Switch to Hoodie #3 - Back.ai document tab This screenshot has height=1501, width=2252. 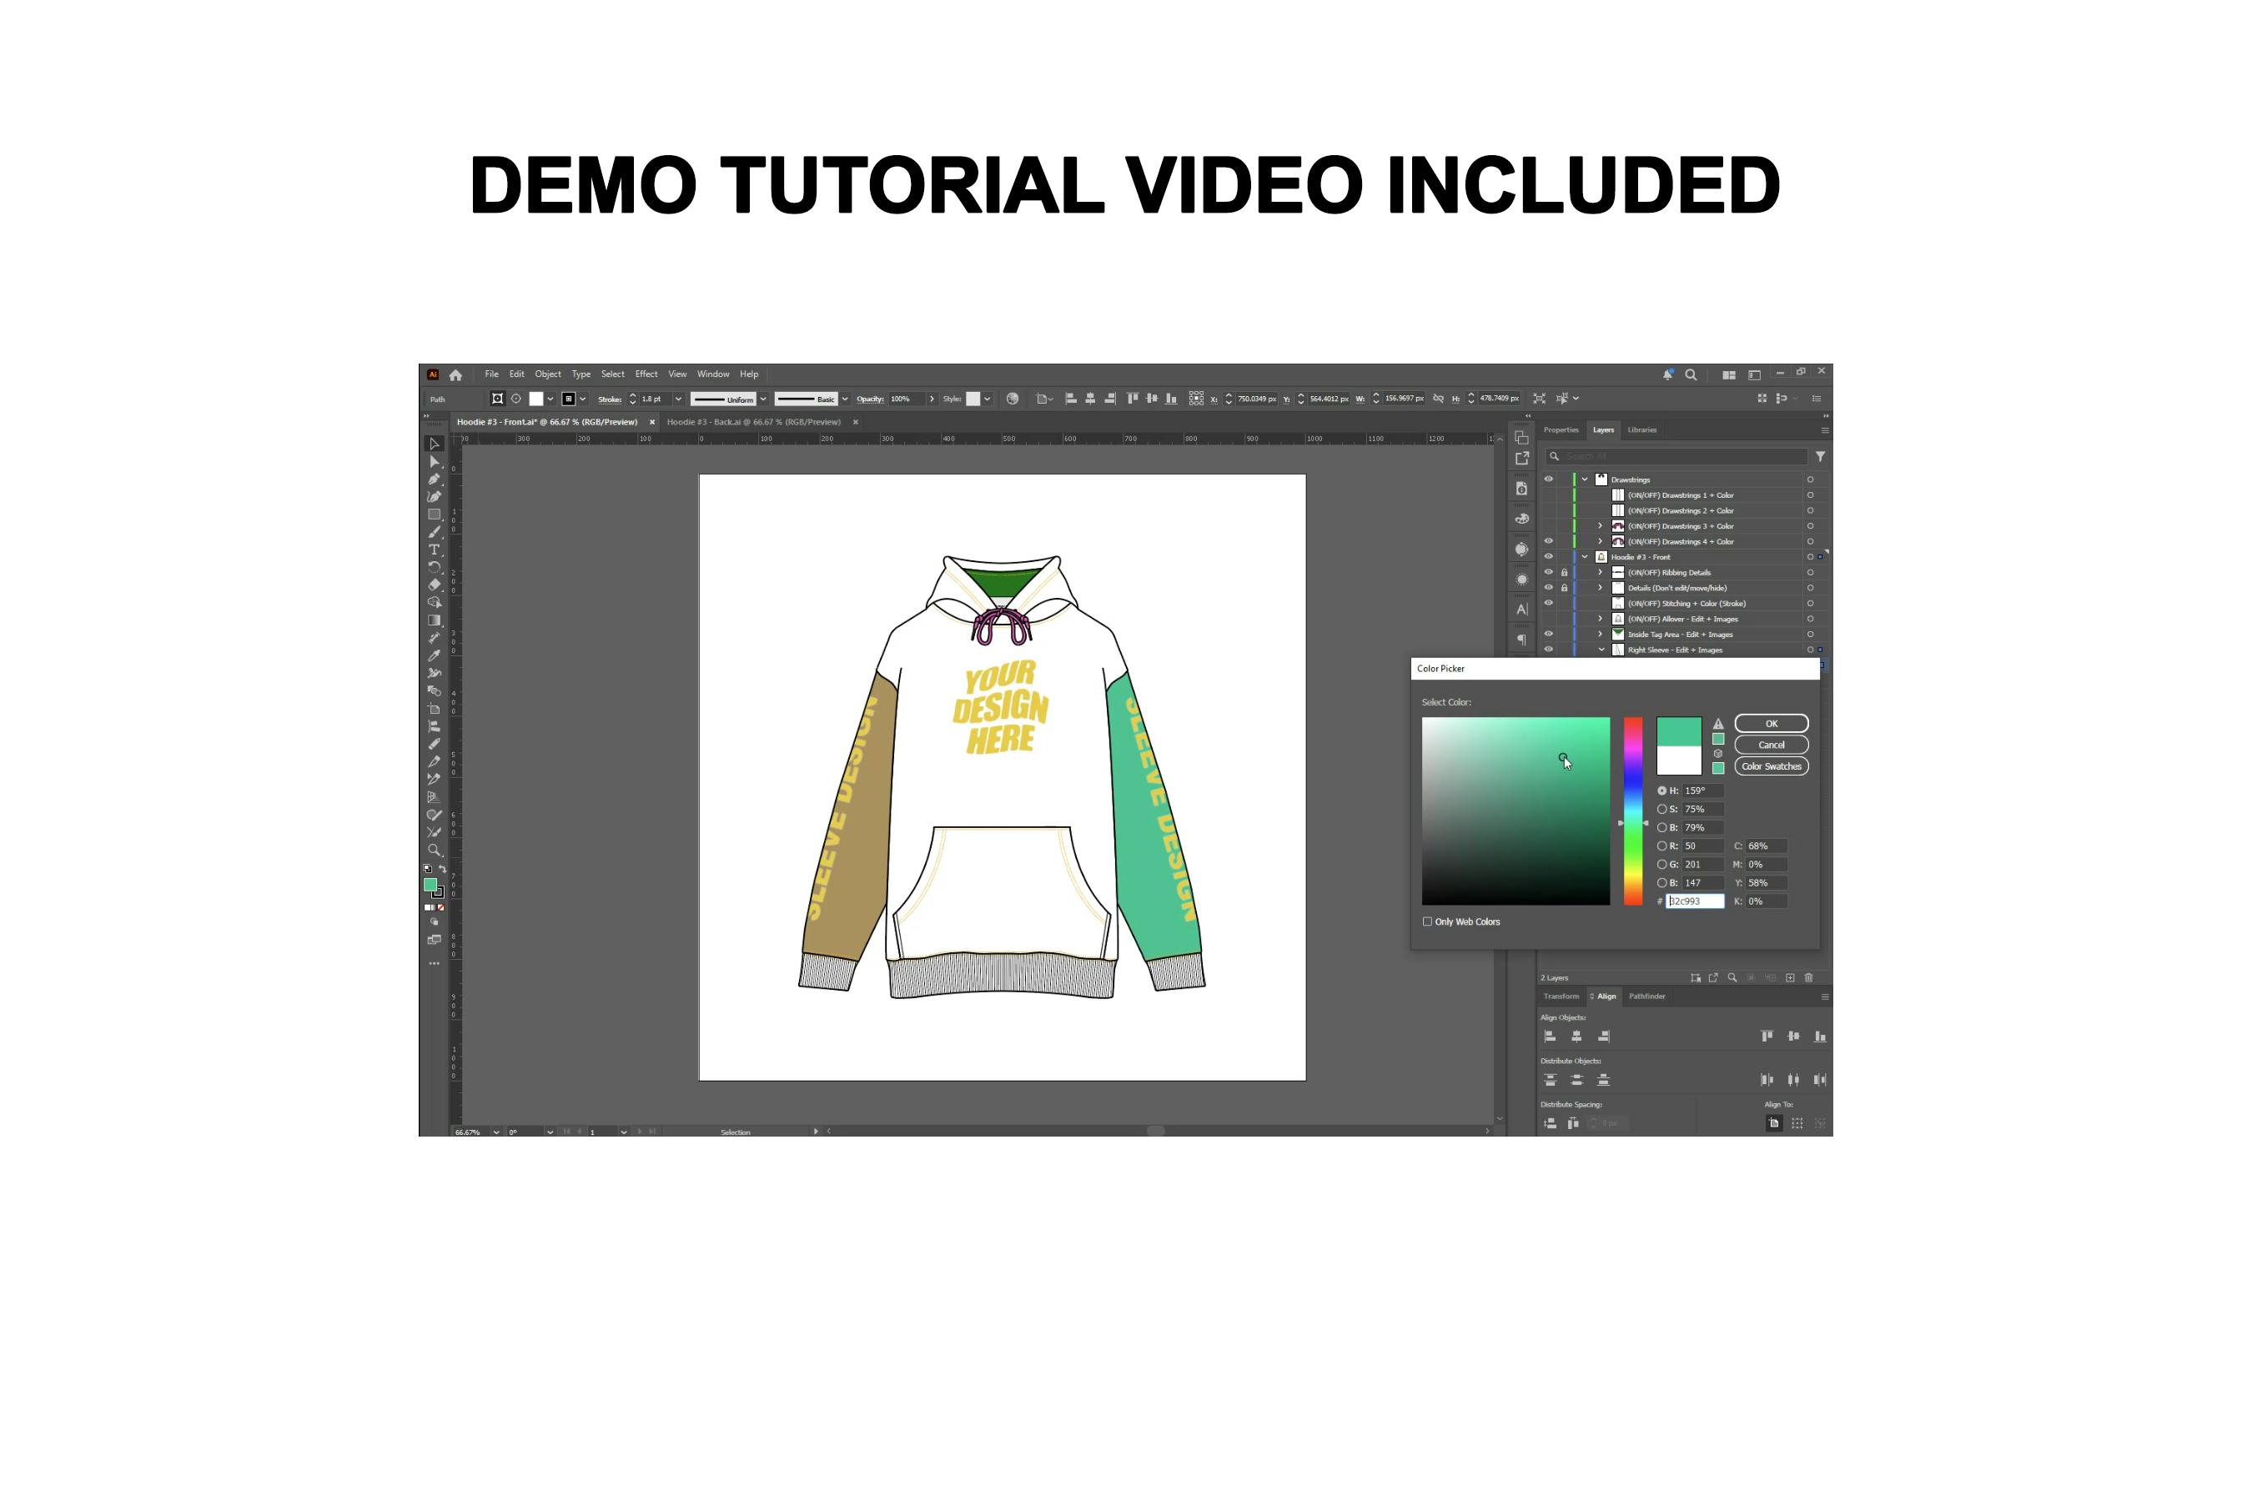[753, 422]
